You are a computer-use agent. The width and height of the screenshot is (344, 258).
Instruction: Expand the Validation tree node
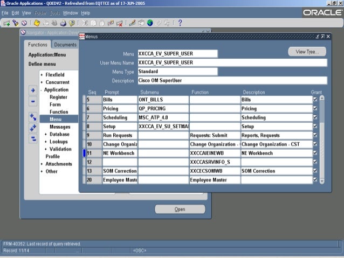click(46, 149)
